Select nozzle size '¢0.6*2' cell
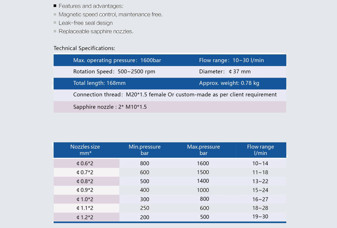 87,163
